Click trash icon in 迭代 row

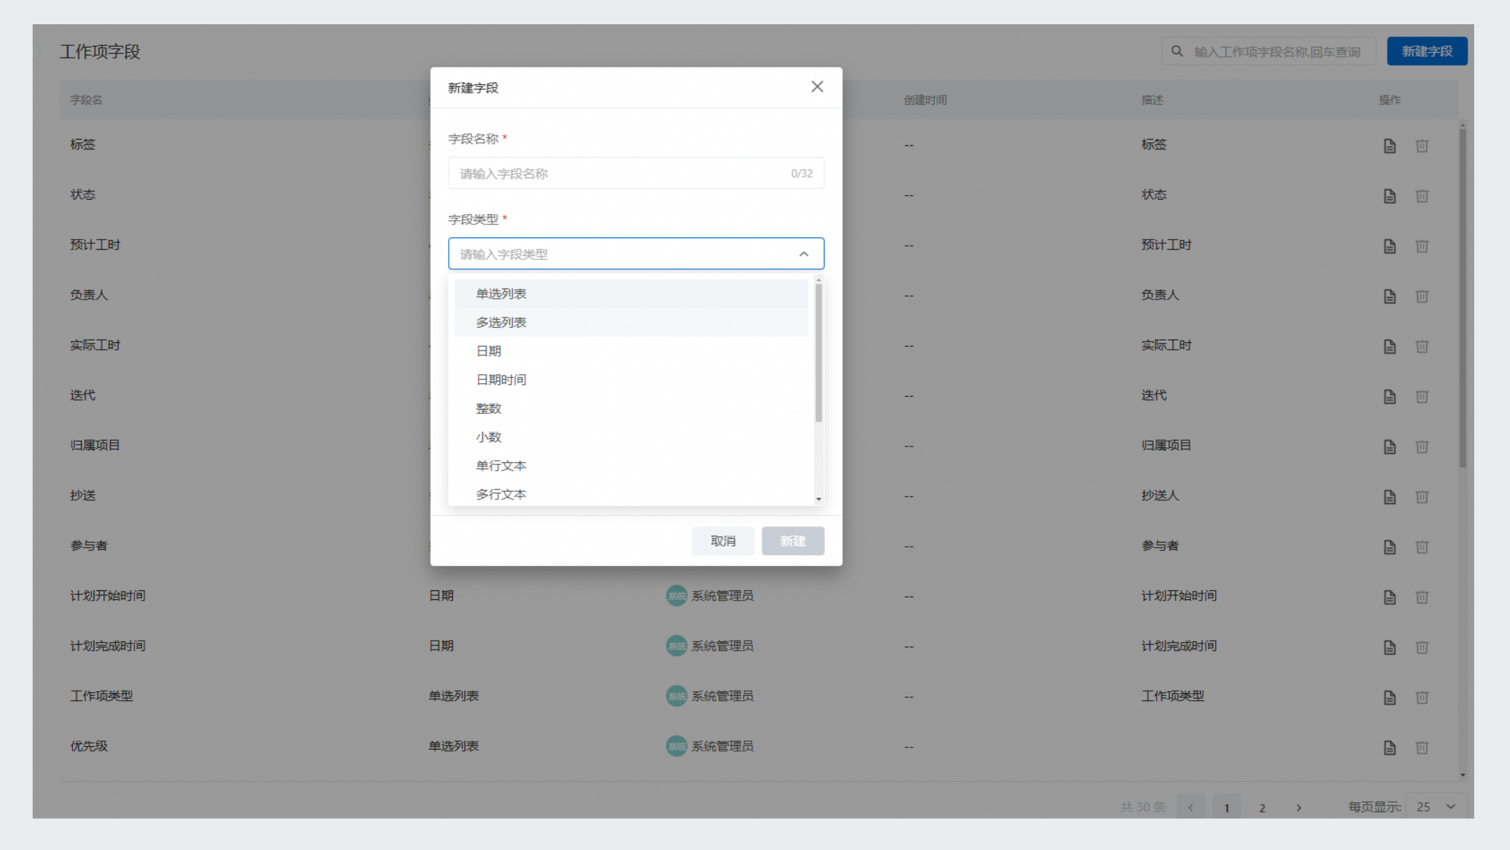1421,397
